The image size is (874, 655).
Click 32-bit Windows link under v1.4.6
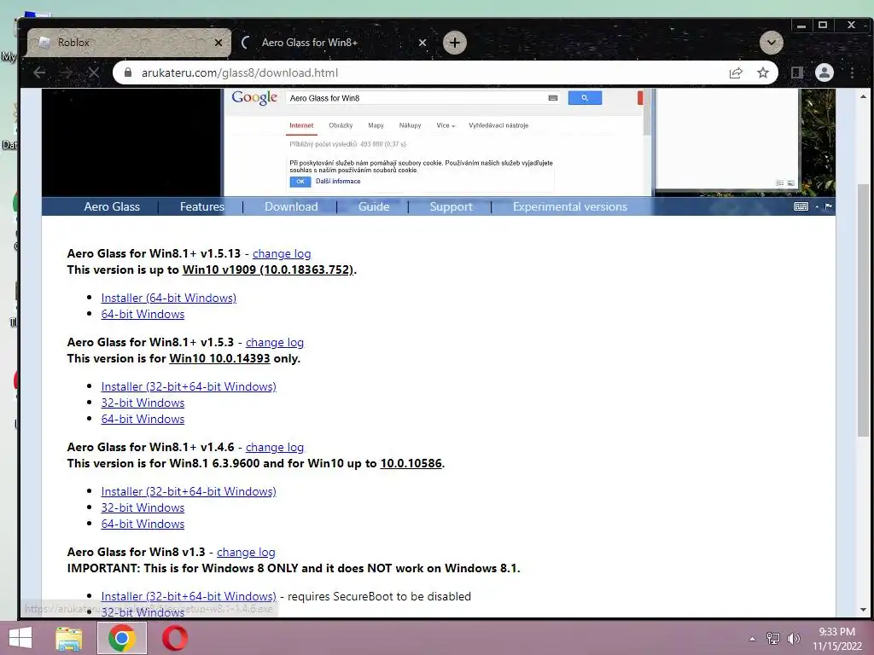[143, 507]
